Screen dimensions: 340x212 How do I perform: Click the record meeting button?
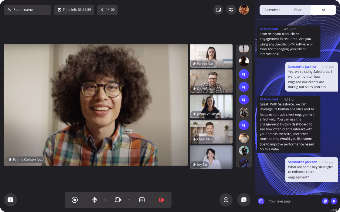(x=75, y=200)
